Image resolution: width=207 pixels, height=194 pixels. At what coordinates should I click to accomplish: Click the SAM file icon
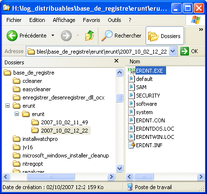coord(132,87)
